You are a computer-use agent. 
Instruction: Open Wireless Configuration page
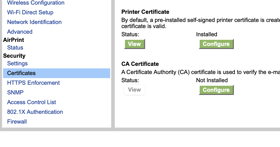(36, 3)
